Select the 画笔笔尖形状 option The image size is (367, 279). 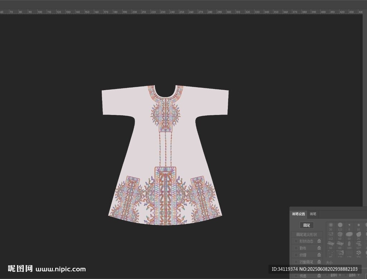coord(307,234)
